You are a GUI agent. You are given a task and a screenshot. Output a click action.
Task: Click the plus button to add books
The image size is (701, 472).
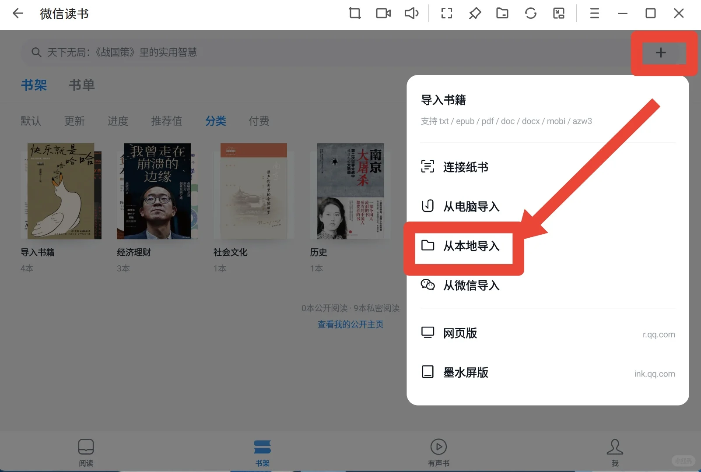[661, 53]
